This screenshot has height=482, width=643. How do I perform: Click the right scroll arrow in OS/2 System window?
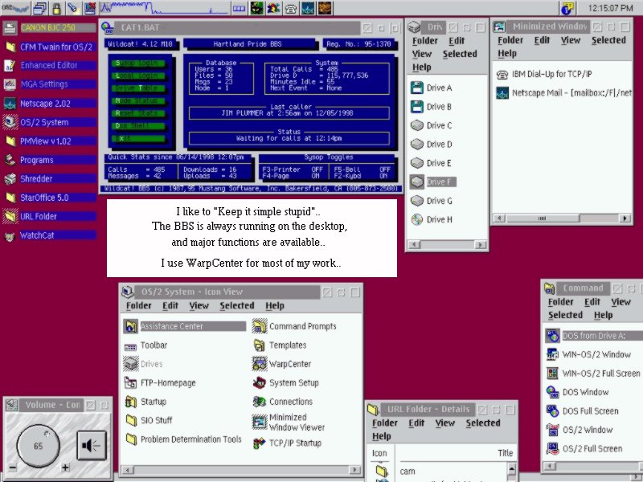point(354,470)
